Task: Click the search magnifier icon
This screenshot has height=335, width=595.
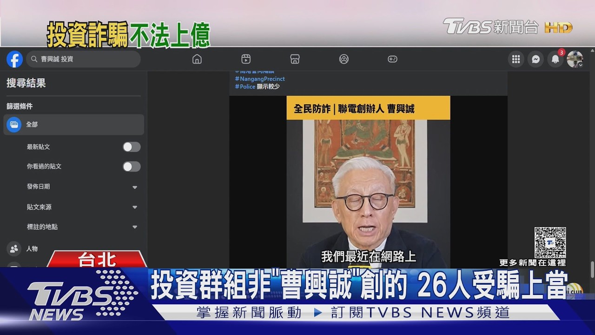Action: click(34, 59)
